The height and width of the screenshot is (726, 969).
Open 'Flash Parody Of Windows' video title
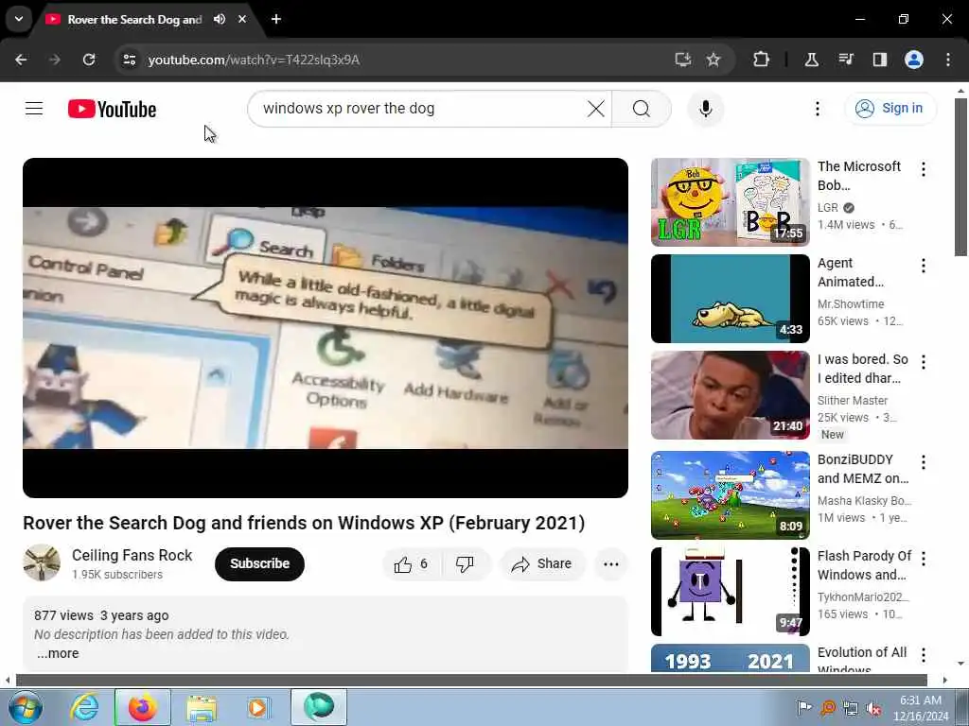[864, 565]
